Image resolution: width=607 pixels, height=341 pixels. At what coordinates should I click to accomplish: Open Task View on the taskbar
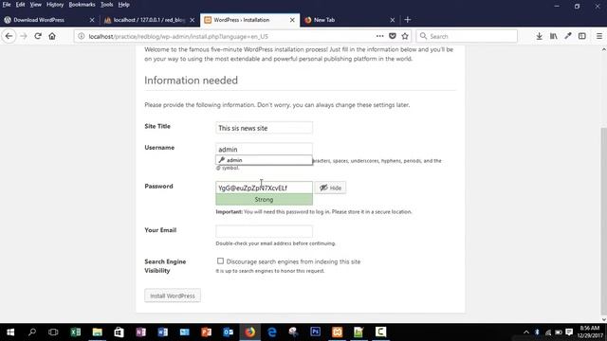click(53, 332)
